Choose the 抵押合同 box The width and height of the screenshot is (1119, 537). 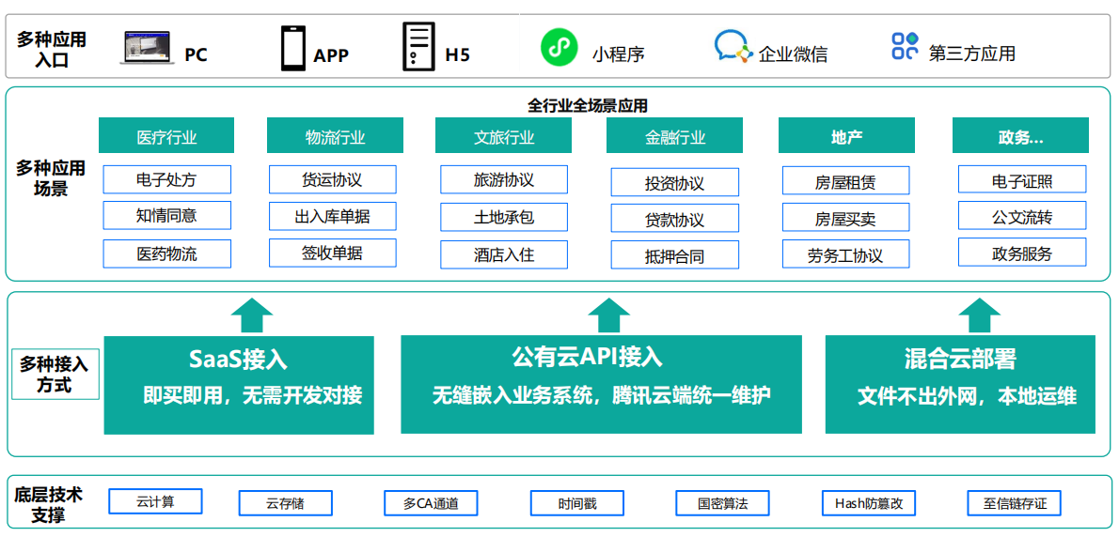(674, 255)
